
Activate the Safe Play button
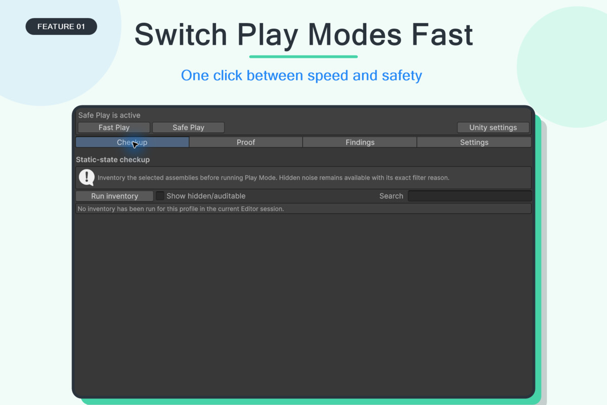[x=188, y=128]
